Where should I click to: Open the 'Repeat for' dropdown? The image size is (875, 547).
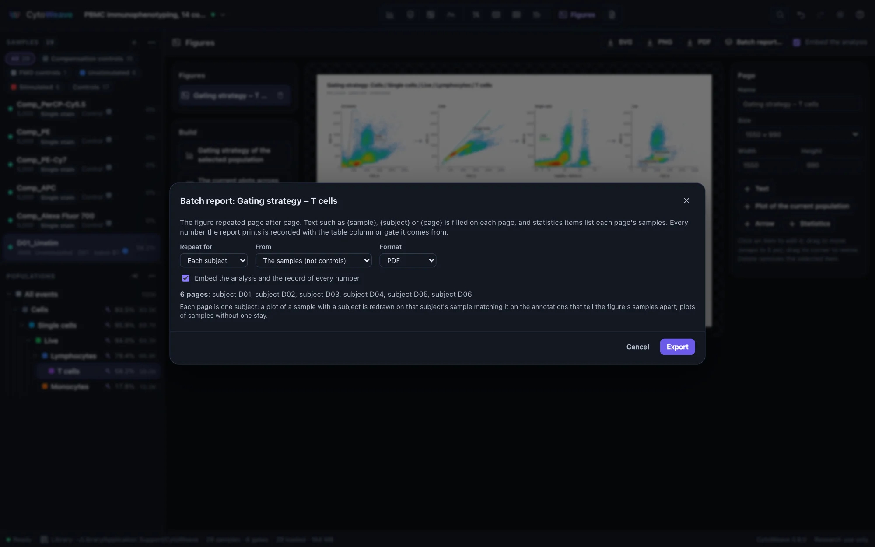pyautogui.click(x=213, y=260)
